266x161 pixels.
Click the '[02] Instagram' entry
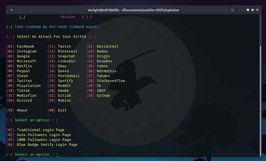tap(21, 51)
